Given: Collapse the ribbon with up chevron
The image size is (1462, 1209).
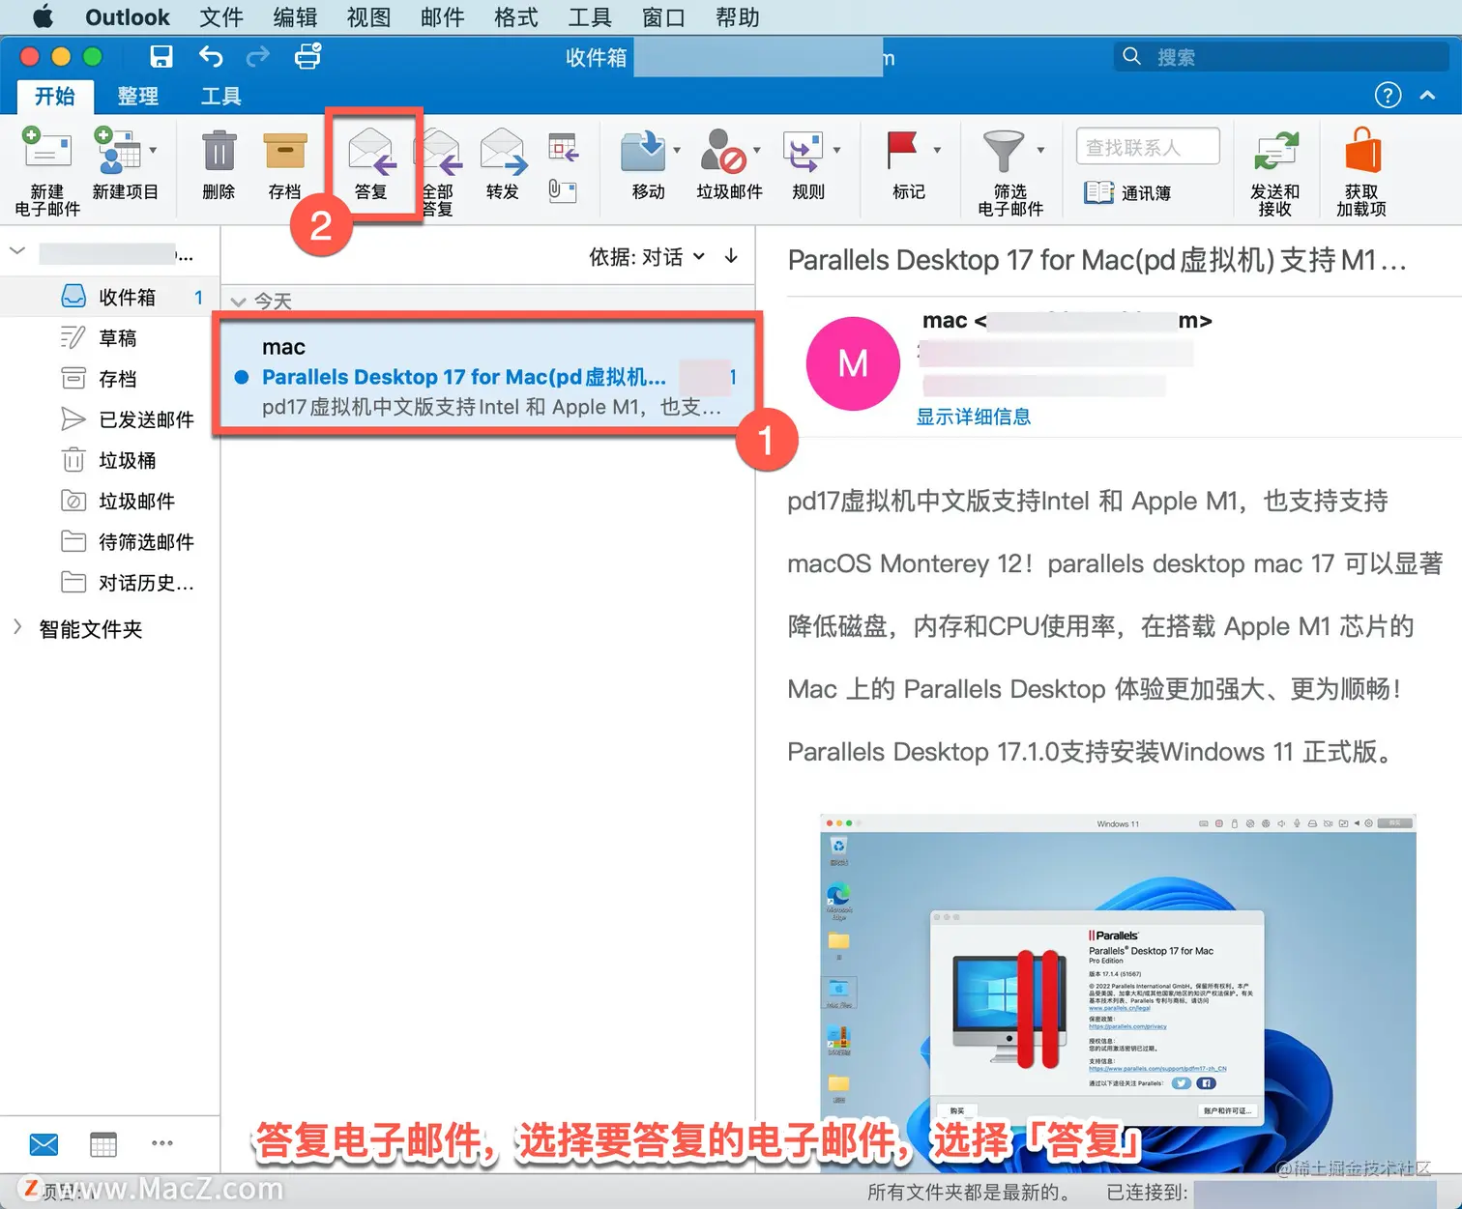Looking at the screenshot, I should (x=1427, y=95).
